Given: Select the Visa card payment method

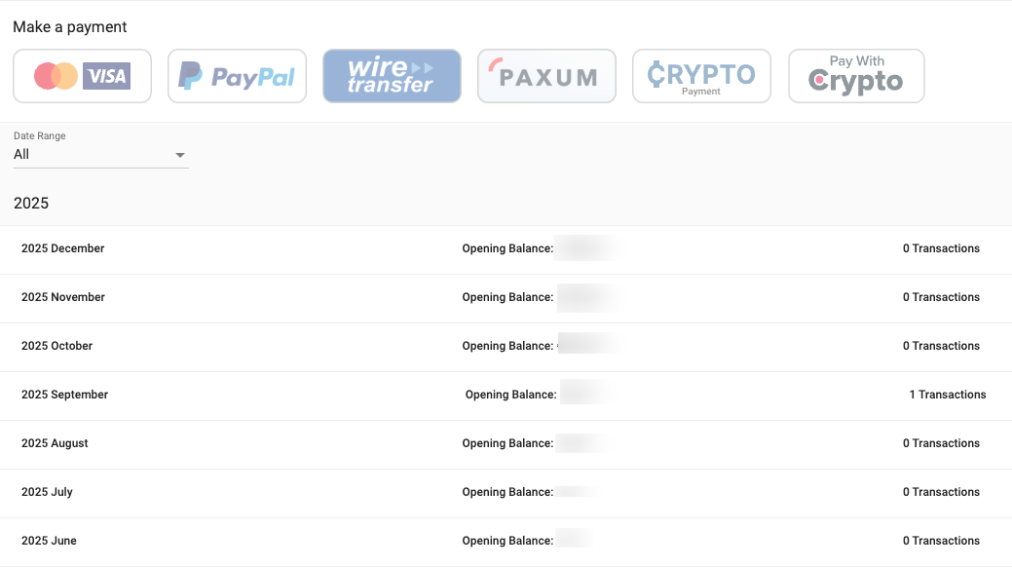Looking at the screenshot, I should [82, 75].
